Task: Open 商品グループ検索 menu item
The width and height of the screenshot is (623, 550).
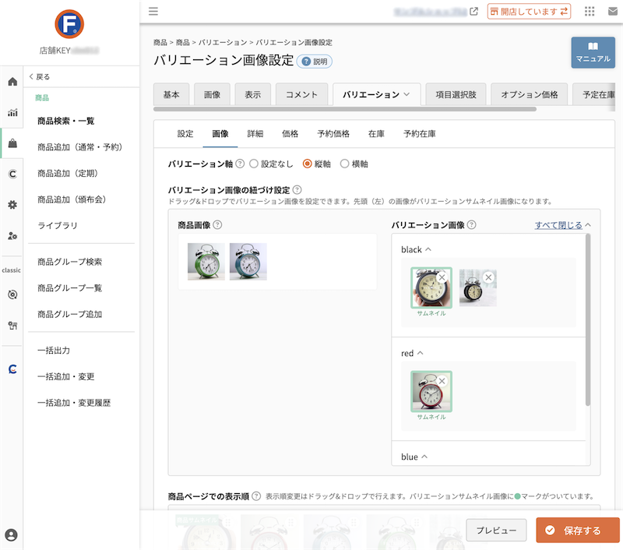Action: coord(70,262)
